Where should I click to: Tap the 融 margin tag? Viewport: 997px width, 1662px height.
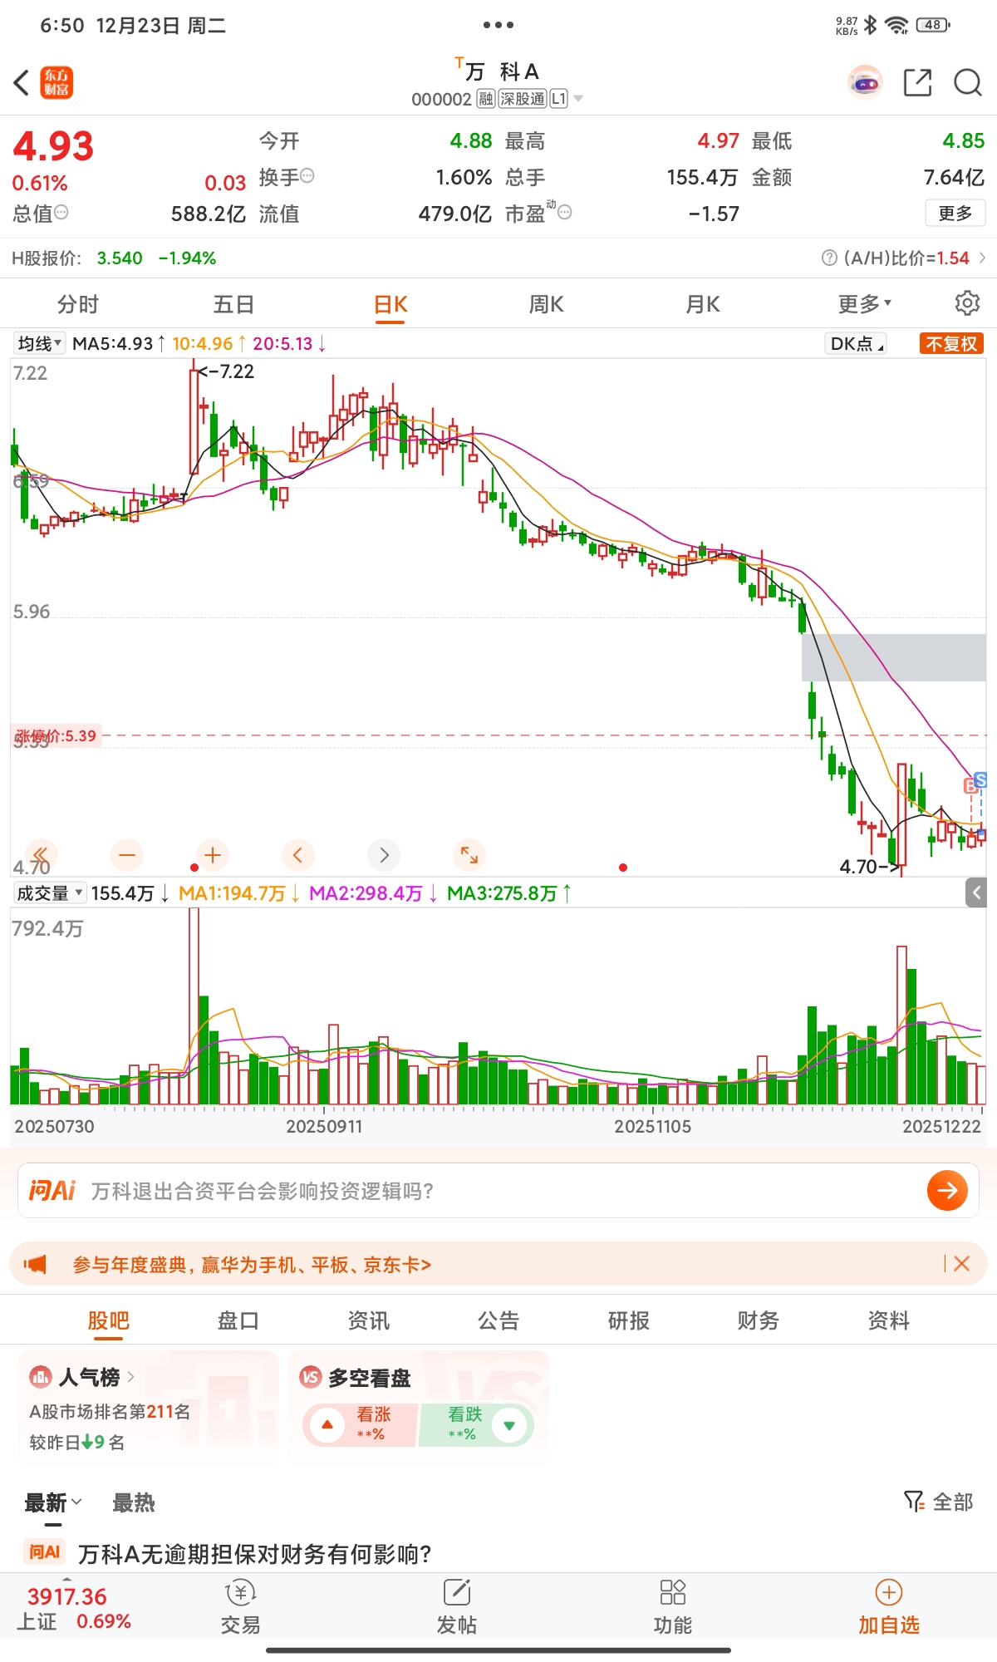[486, 99]
